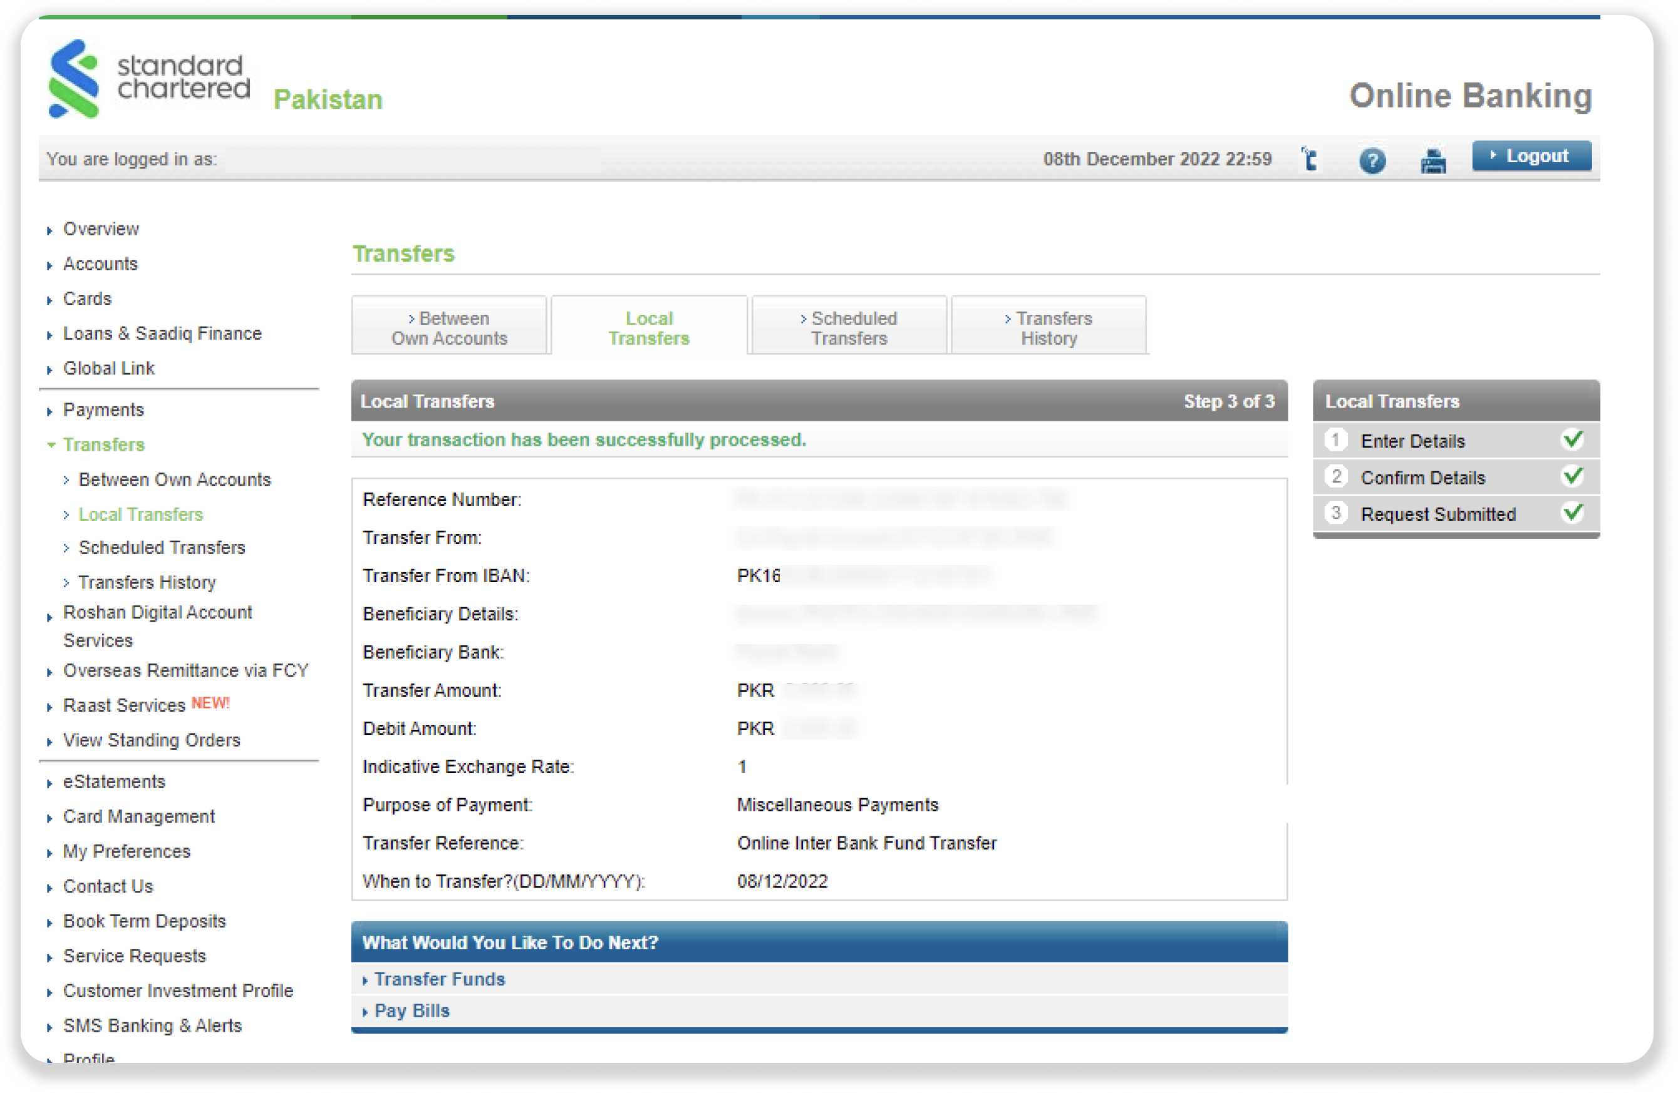Click the Pay Bills link
The width and height of the screenshot is (1678, 1093).
click(412, 1011)
